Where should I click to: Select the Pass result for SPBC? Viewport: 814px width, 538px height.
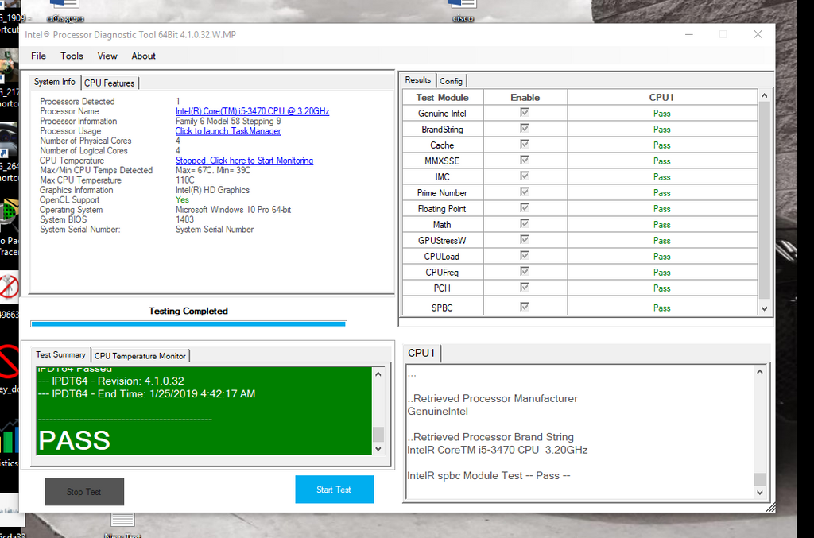[x=662, y=308]
